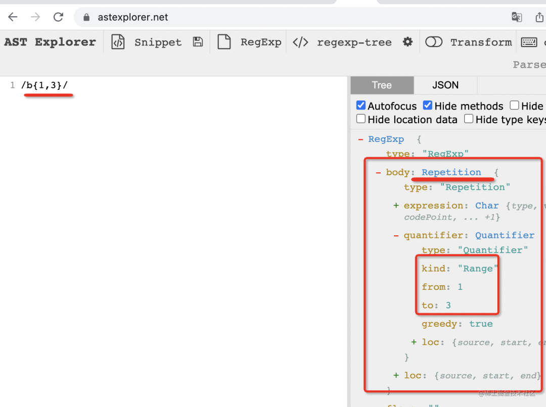Click the Transform menu label
This screenshot has height=407, width=546.
click(481, 42)
